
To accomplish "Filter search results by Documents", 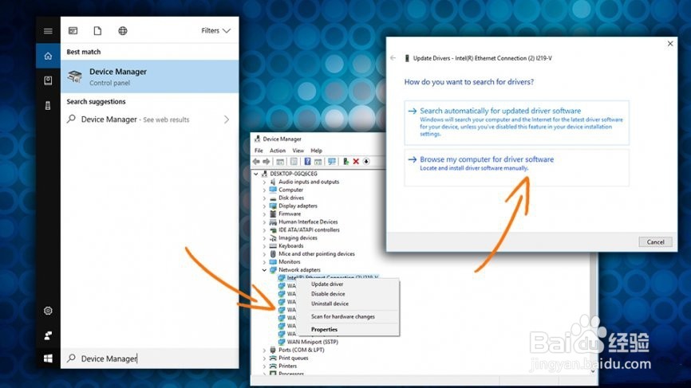I will (97, 31).
